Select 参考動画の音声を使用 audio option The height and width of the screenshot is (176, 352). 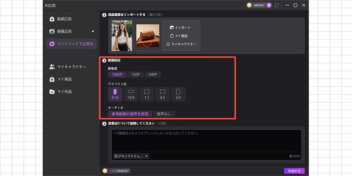coord(130,114)
